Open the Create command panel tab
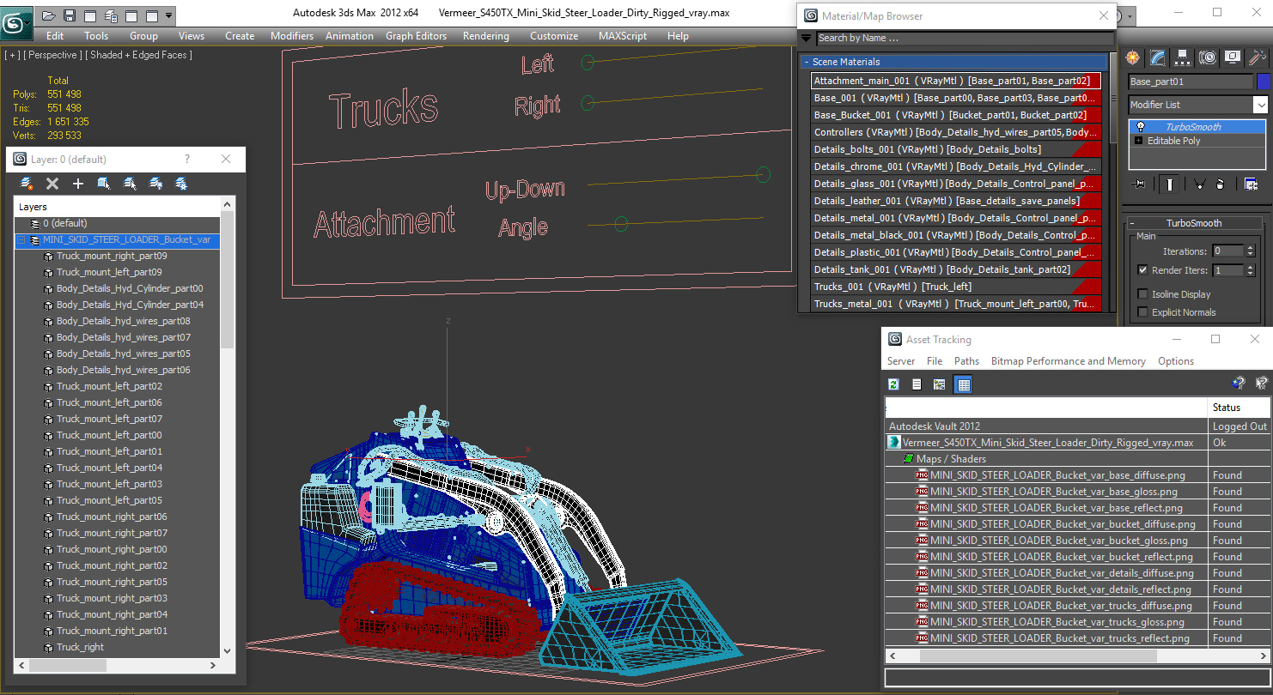1273x695 pixels. [x=1133, y=57]
